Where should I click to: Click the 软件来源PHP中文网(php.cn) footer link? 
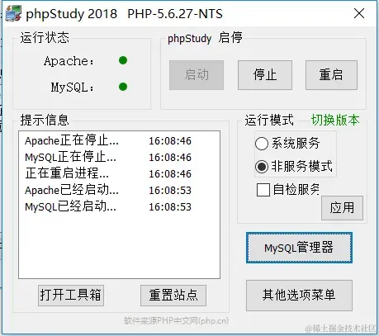[176, 320]
